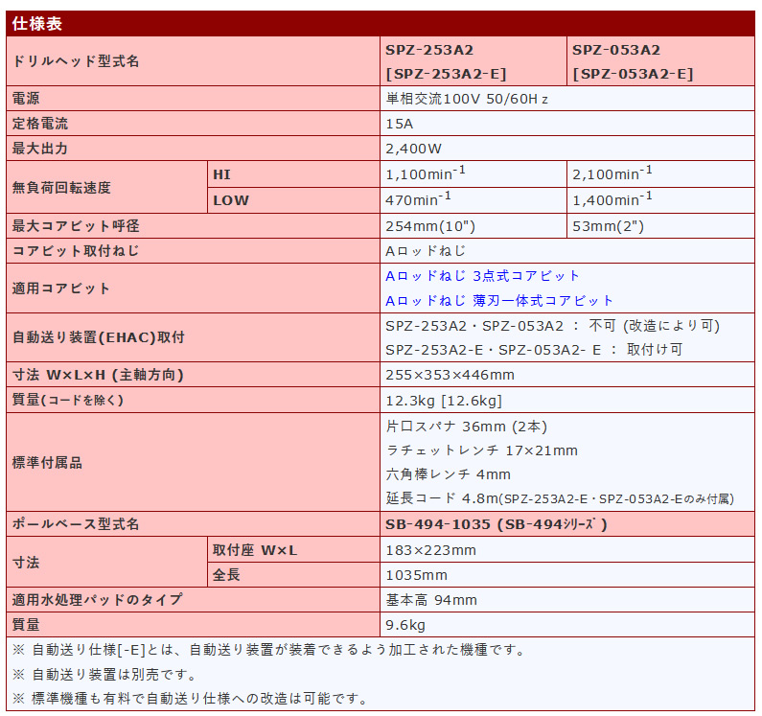This screenshot has width=762, height=716.
Task: Click the コアビット取付ねじ label
Action: [x=76, y=251]
